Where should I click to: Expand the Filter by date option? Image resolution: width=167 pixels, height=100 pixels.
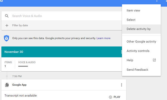click(x=62, y=25)
